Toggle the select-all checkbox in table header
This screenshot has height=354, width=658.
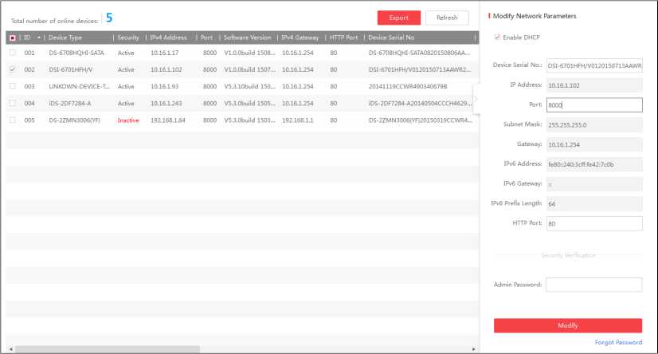pyautogui.click(x=12, y=37)
